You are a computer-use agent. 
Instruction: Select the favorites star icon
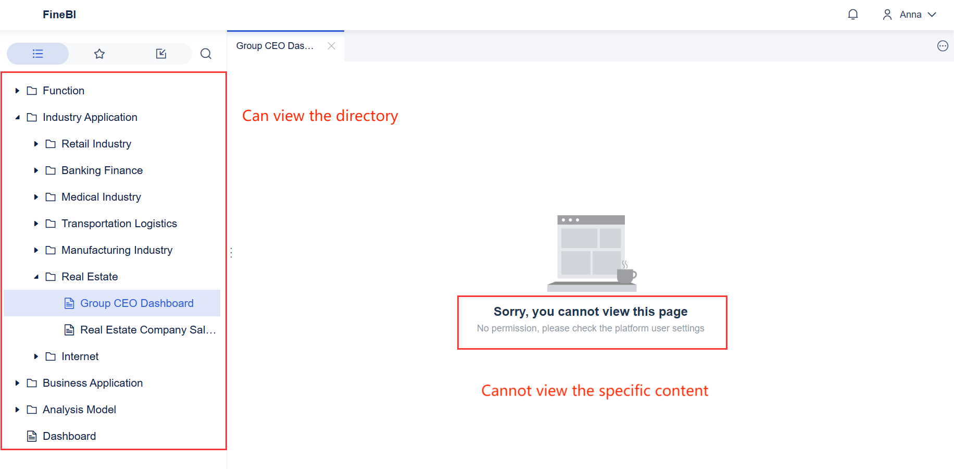click(x=99, y=54)
